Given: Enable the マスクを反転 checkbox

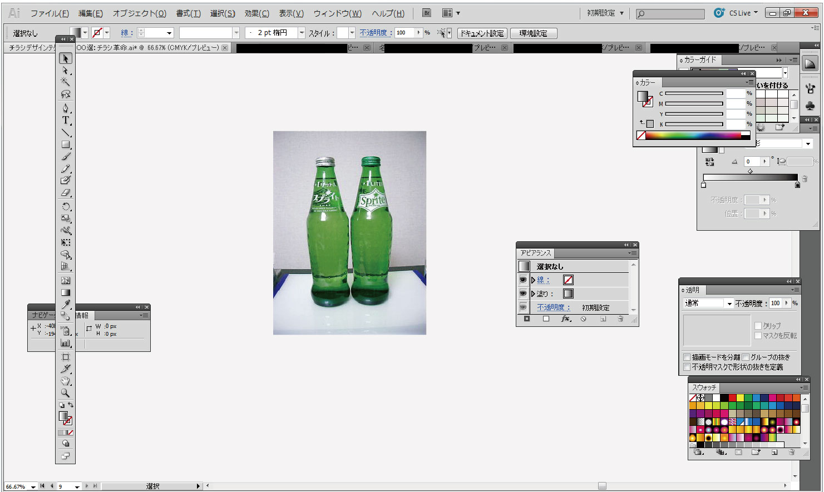Looking at the screenshot, I should click(758, 336).
